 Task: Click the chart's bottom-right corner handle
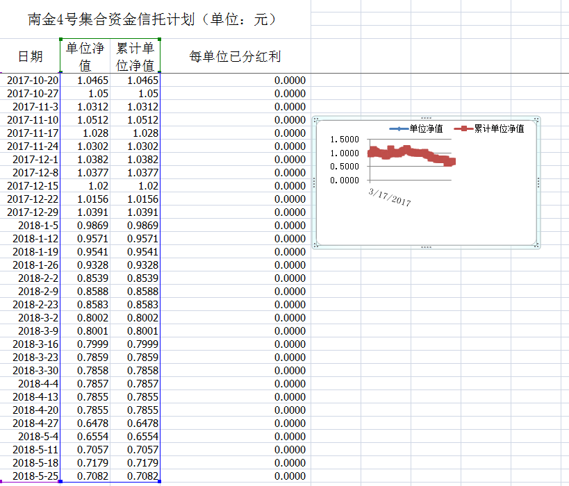537,245
